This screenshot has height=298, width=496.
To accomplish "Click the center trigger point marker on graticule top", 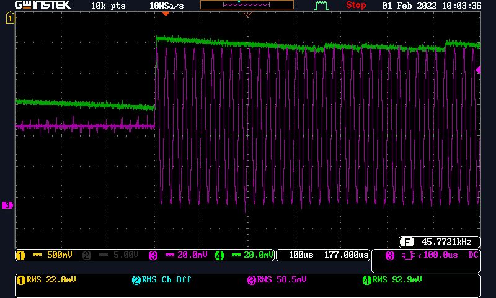I will click(x=247, y=14).
